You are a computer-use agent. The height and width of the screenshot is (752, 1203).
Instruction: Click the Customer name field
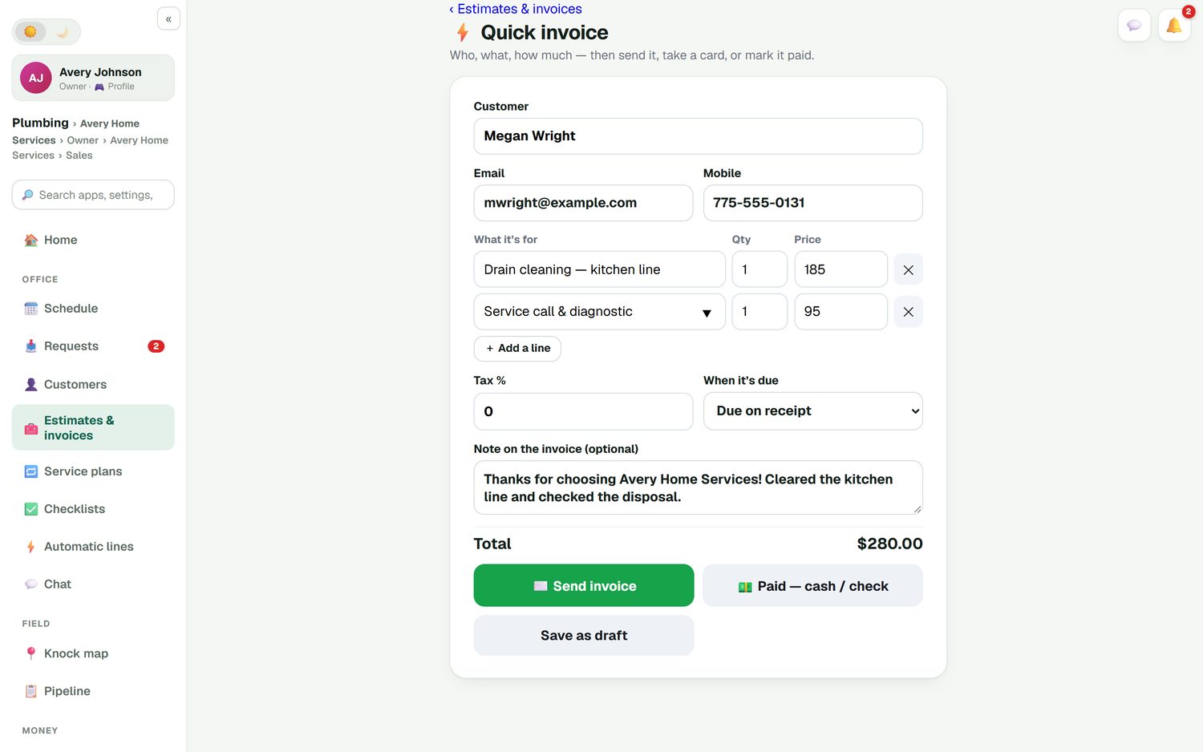[698, 136]
